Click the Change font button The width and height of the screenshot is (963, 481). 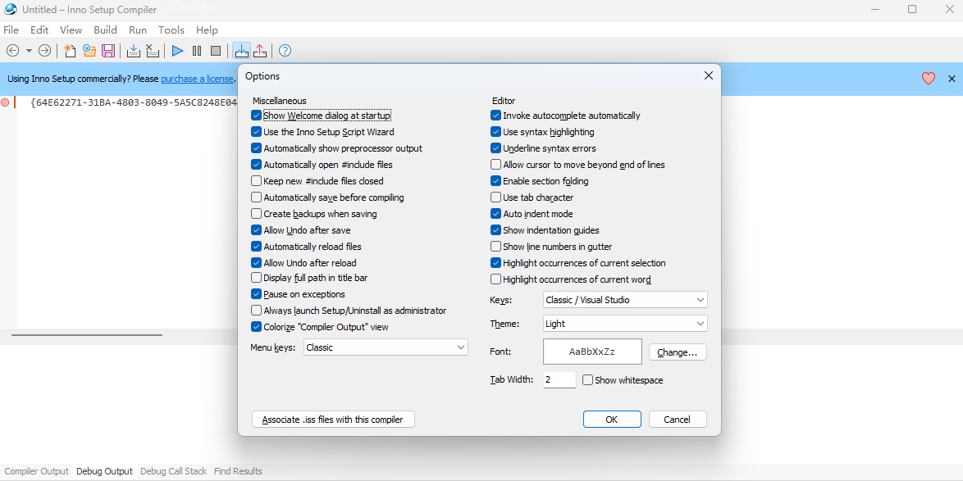tap(678, 352)
